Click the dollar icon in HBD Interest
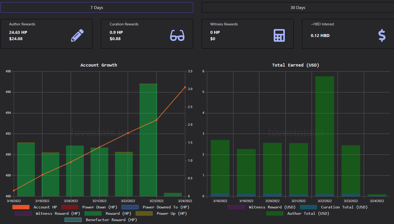This screenshot has width=394, height=224. click(382, 35)
